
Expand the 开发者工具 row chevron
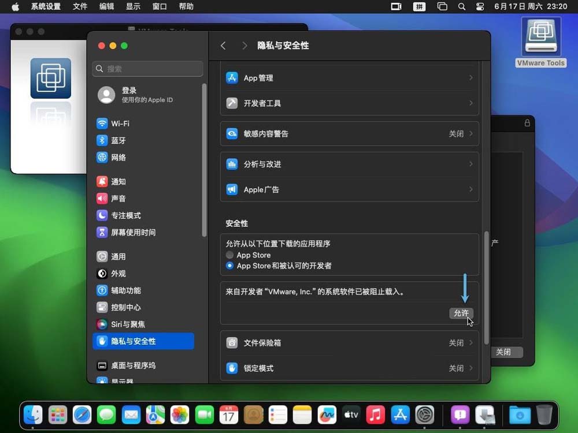pyautogui.click(x=470, y=103)
